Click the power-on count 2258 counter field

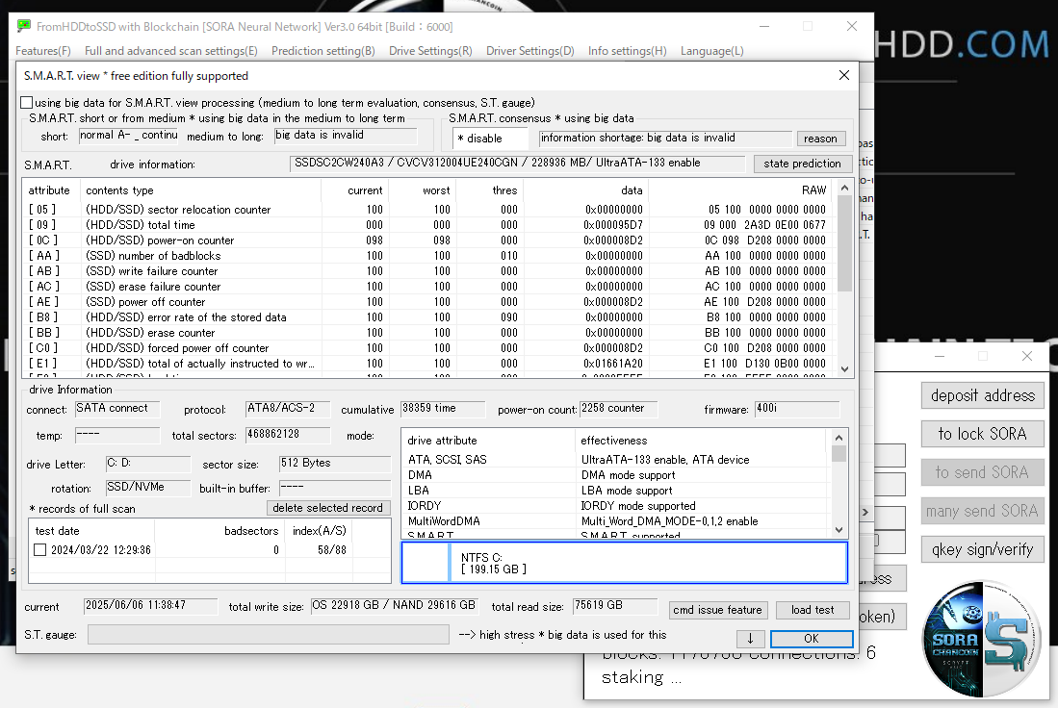[x=619, y=409]
